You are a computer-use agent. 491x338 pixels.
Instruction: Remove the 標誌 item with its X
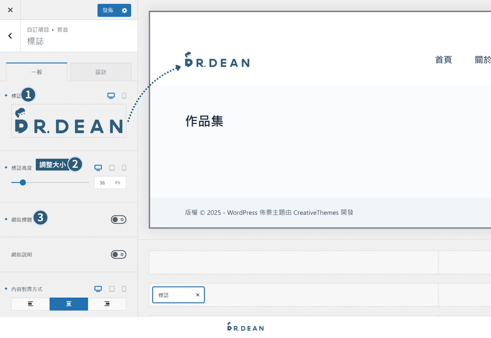tap(197, 295)
